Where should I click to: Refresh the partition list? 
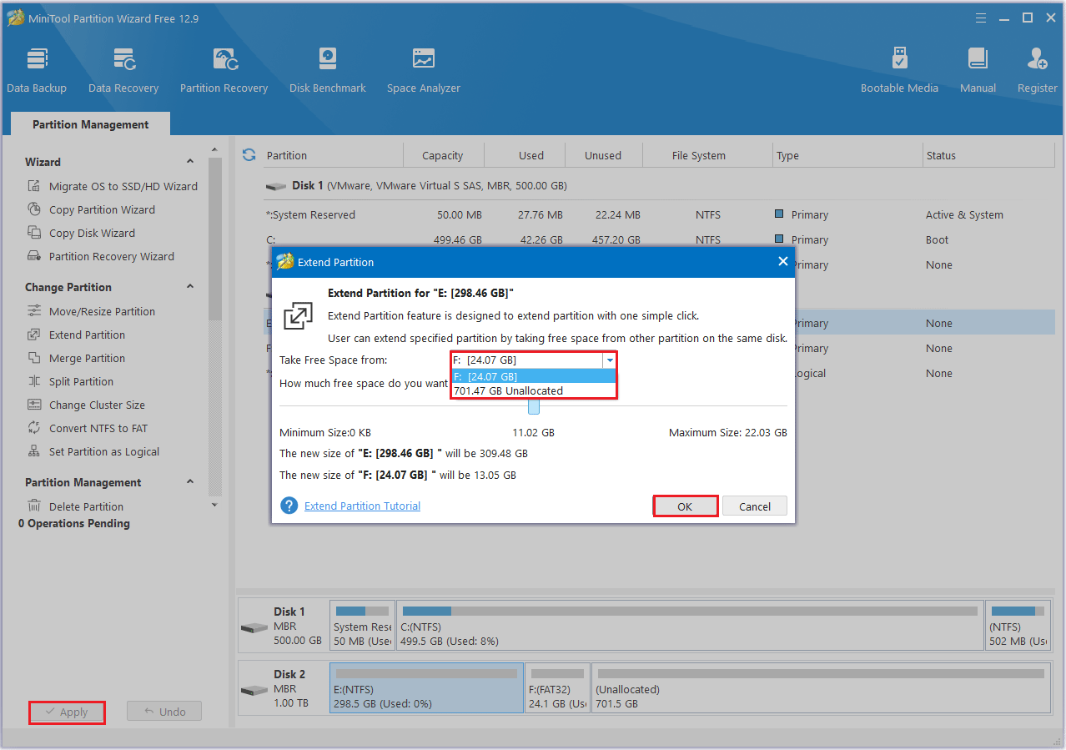click(249, 154)
